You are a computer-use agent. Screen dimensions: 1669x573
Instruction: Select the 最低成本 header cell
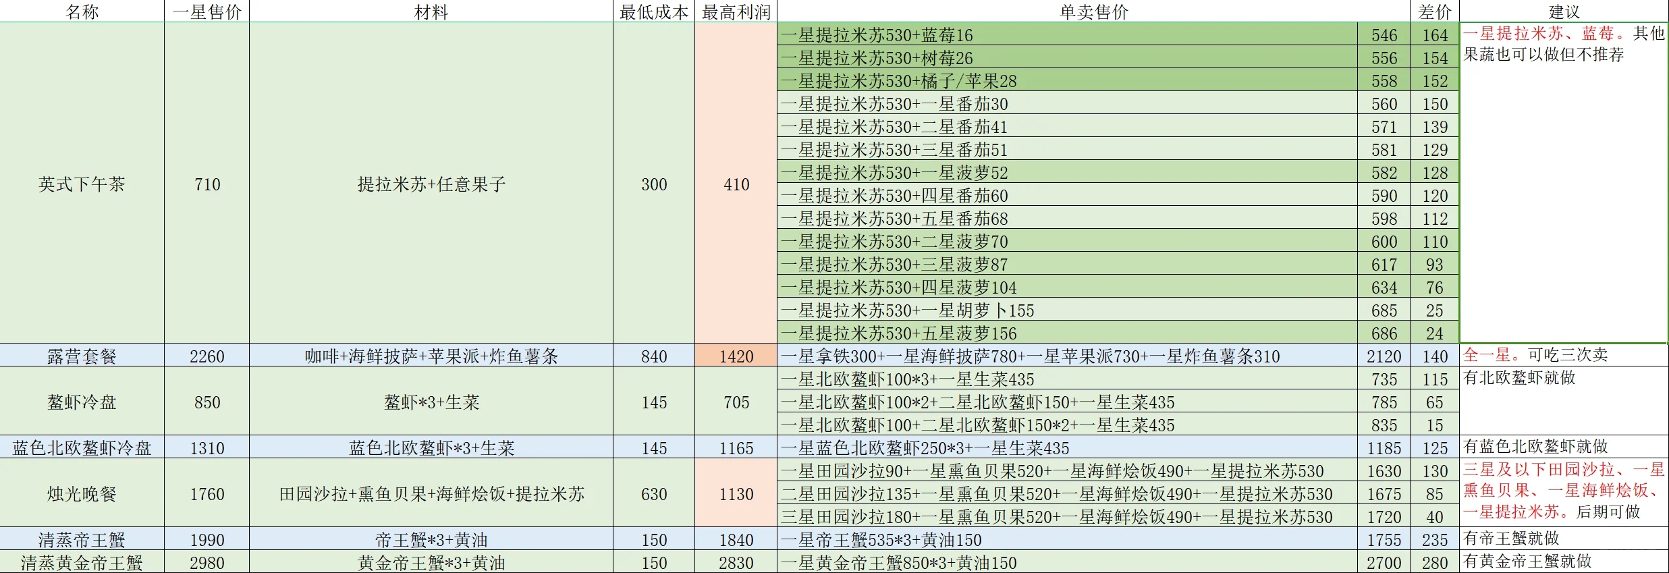pos(654,11)
